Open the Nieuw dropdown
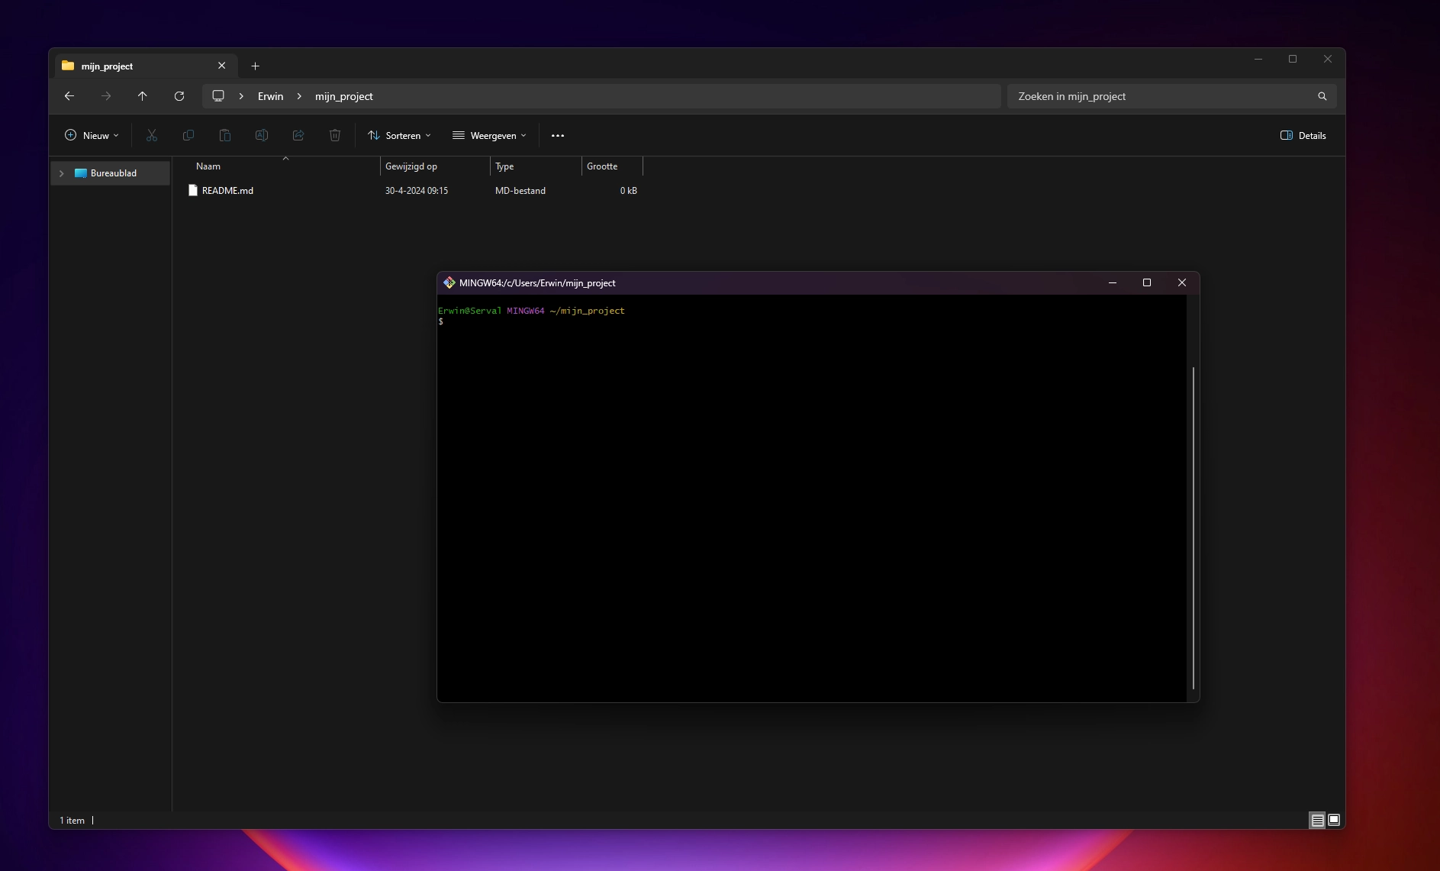The image size is (1440, 871). point(92,136)
